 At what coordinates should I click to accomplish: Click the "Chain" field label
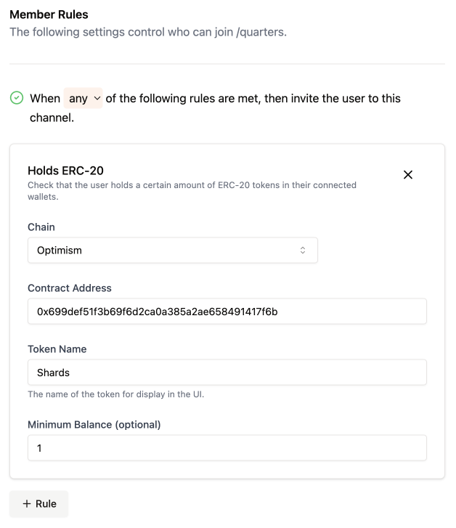41,227
